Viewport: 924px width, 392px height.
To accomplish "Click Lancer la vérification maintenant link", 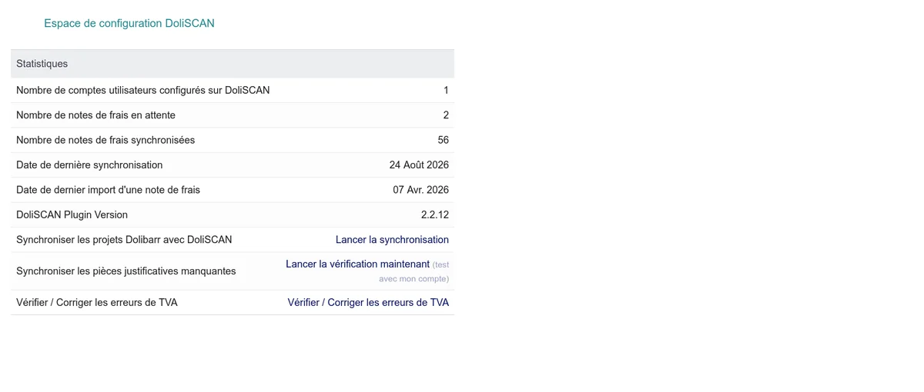I will [x=357, y=264].
